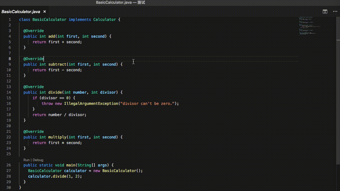Click line number 8 in the gutter
This screenshot has height=191, width=340.
point(10,58)
